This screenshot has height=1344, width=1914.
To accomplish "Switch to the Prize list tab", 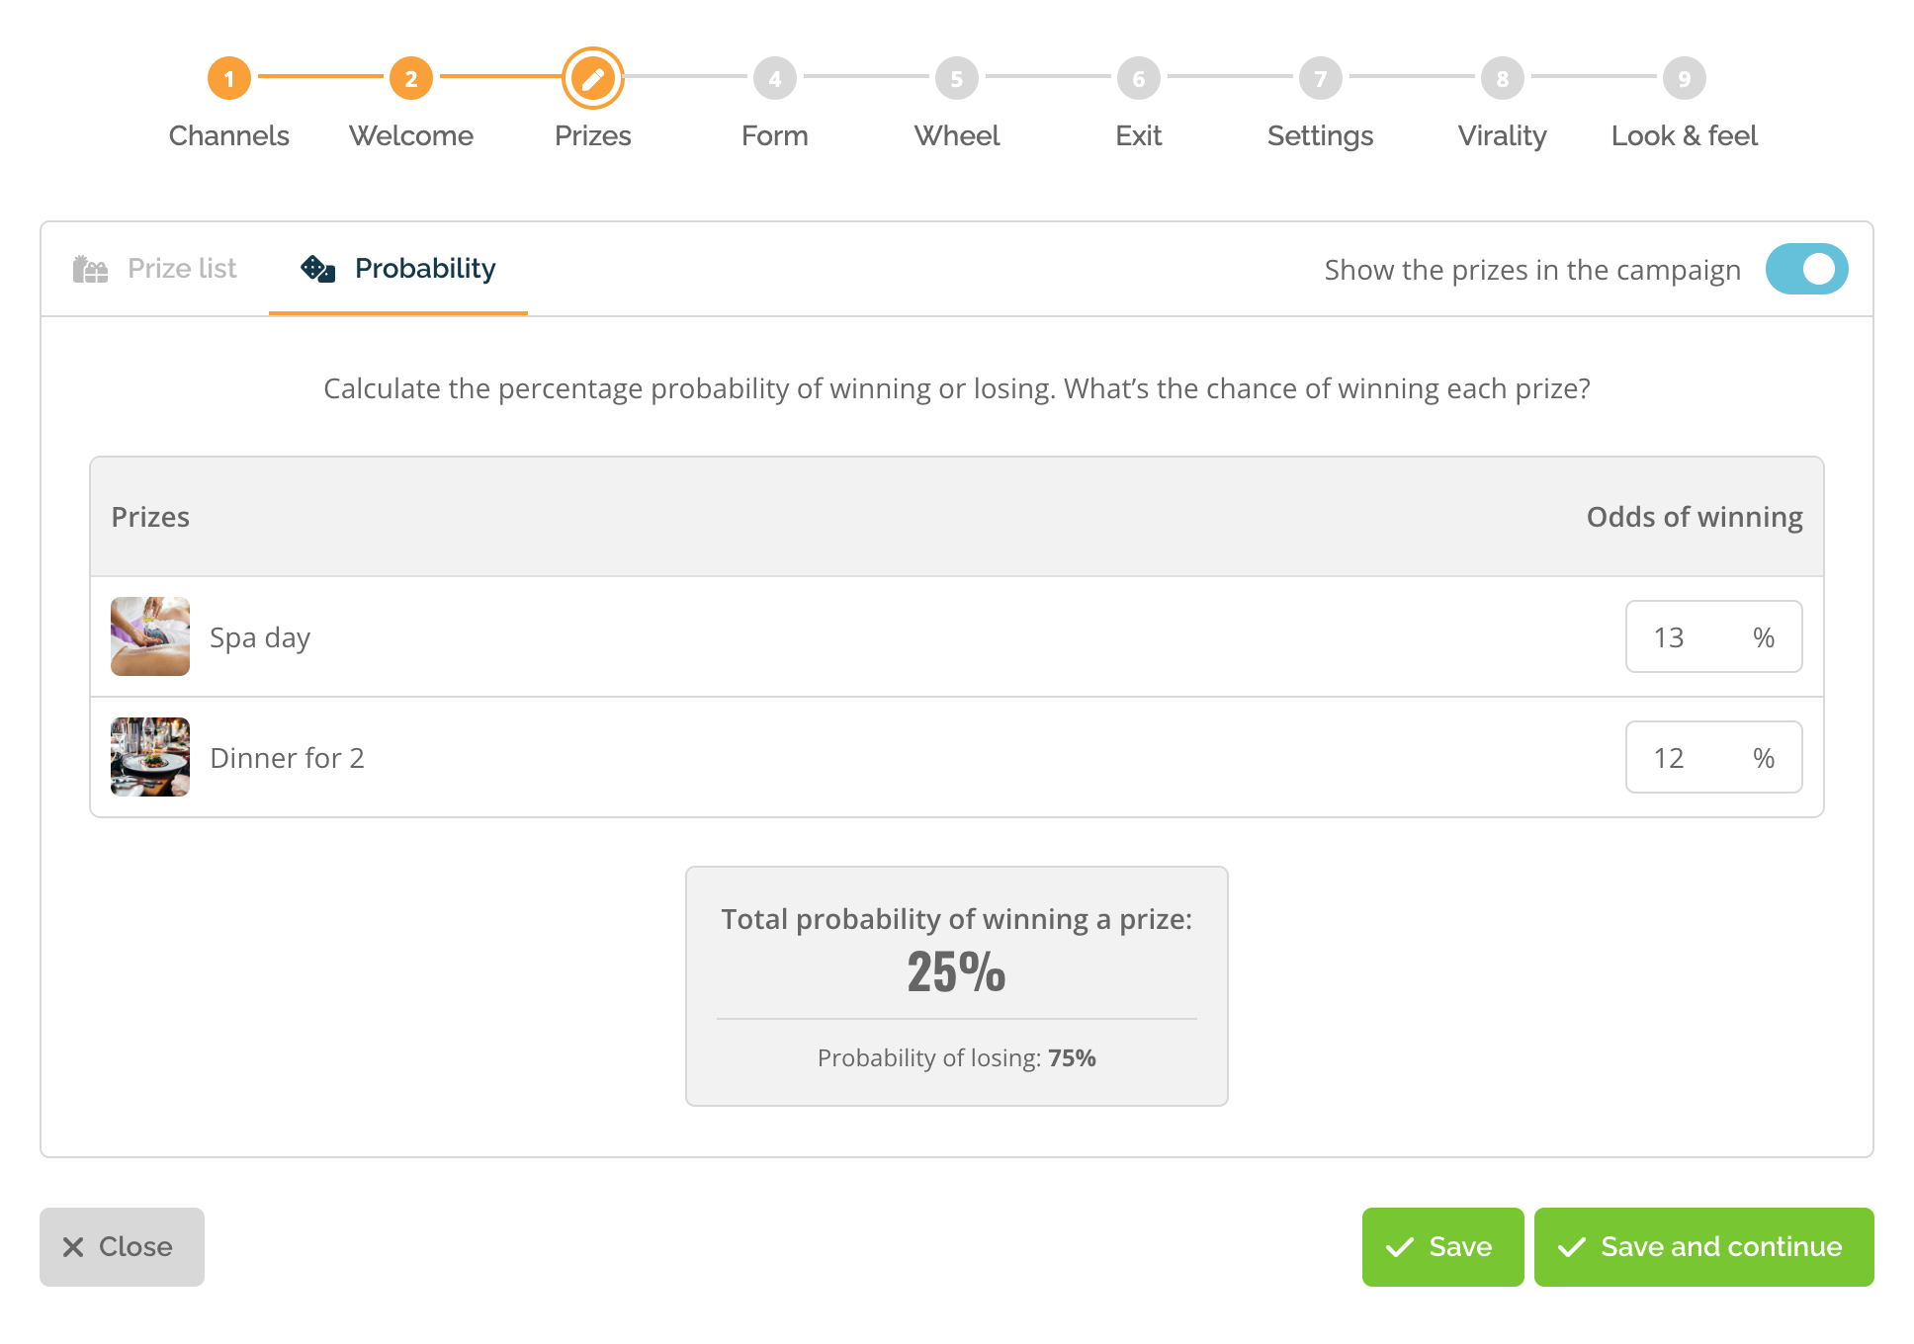I will pyautogui.click(x=155, y=269).
